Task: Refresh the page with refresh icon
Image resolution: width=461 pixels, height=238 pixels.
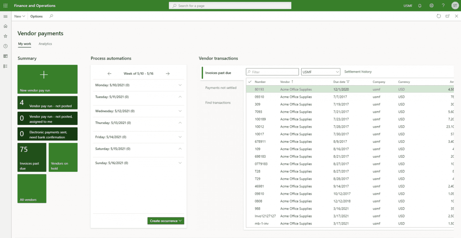Action: [438, 16]
